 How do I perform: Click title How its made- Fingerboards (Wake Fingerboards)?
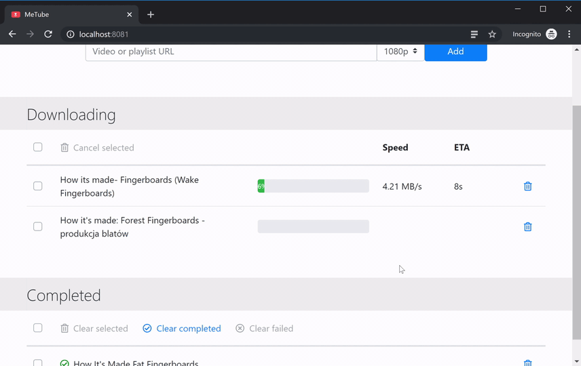pyautogui.click(x=130, y=186)
